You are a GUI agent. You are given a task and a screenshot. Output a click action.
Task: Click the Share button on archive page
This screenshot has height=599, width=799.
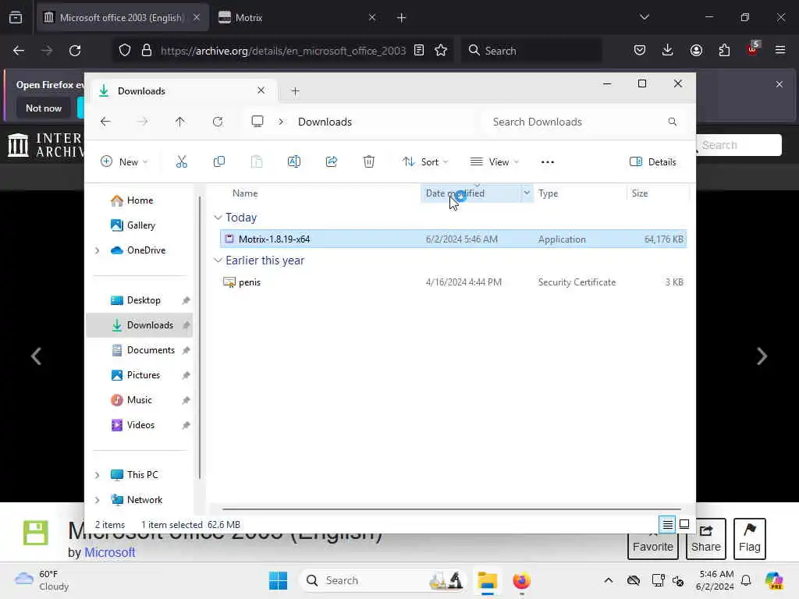click(705, 539)
